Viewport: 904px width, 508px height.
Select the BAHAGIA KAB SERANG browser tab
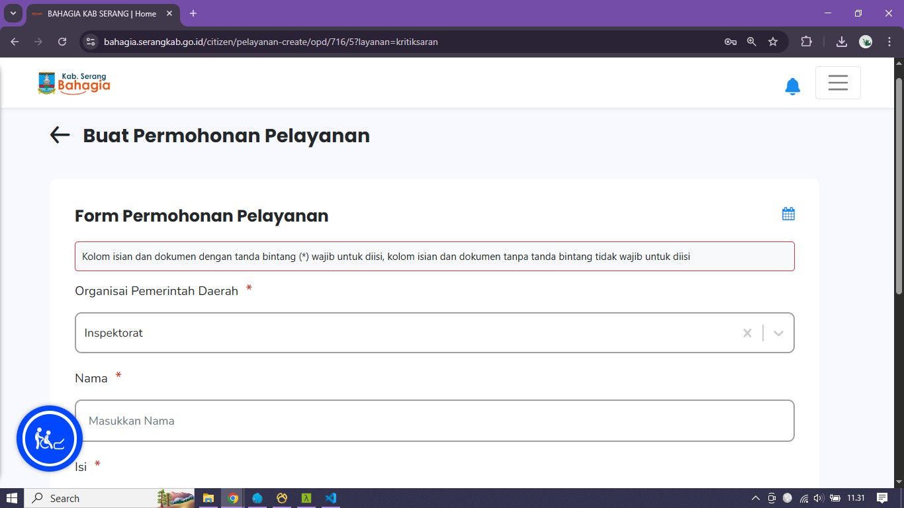(x=99, y=13)
